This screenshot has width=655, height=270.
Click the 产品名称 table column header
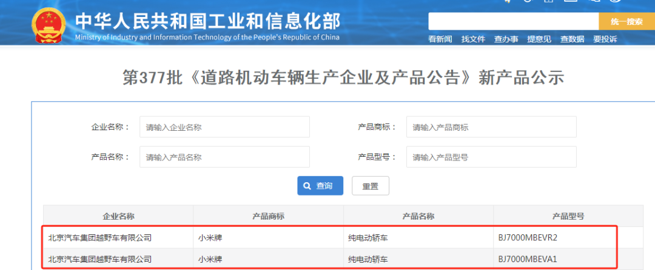[x=418, y=216]
